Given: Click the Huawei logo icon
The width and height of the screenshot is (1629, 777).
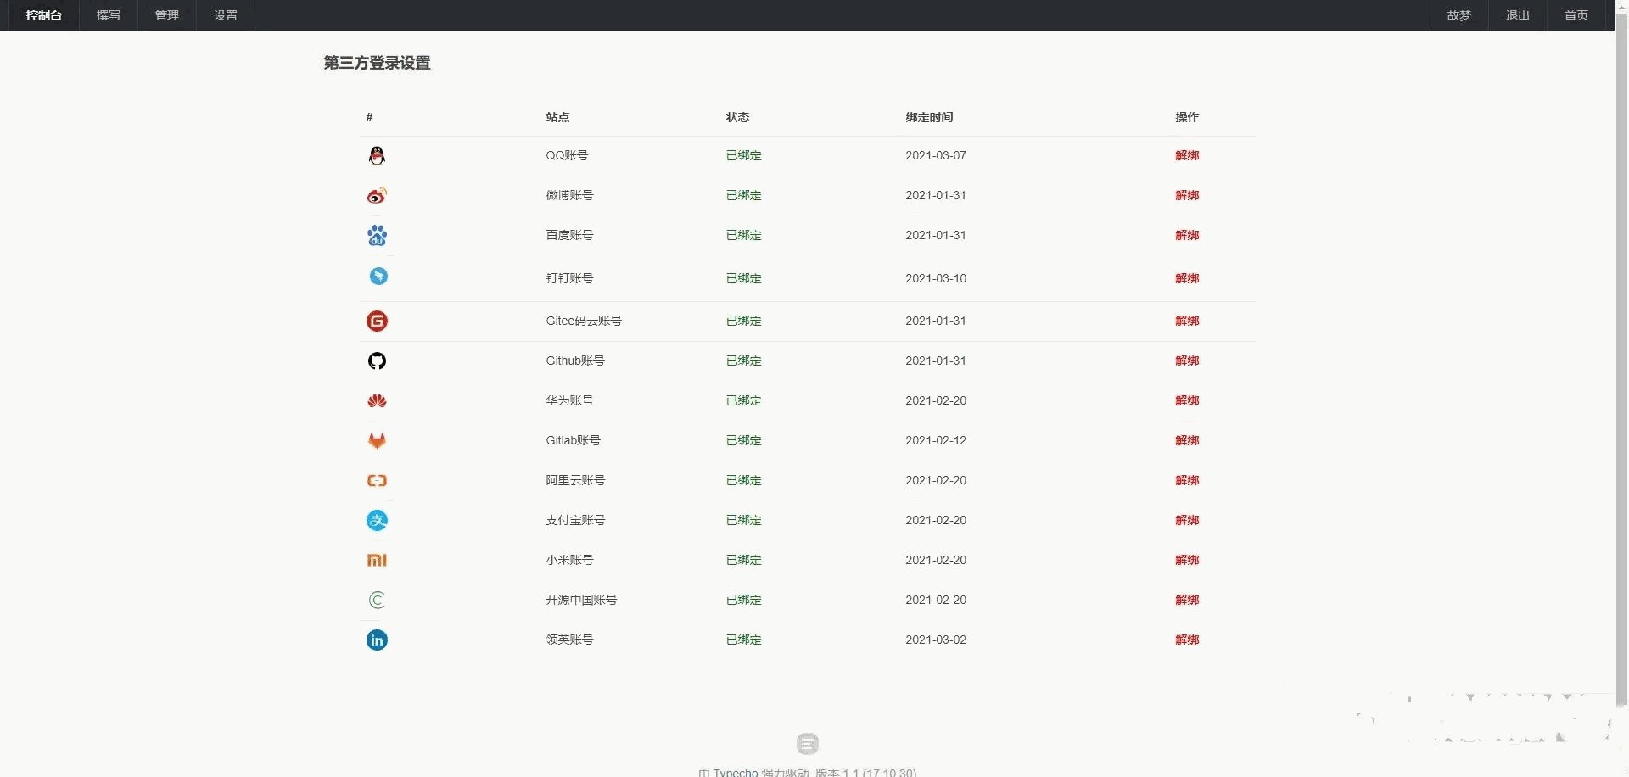Looking at the screenshot, I should pos(377,401).
